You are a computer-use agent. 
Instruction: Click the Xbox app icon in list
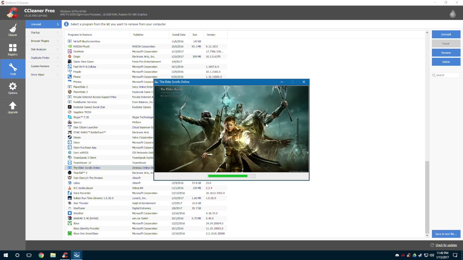click(70, 223)
